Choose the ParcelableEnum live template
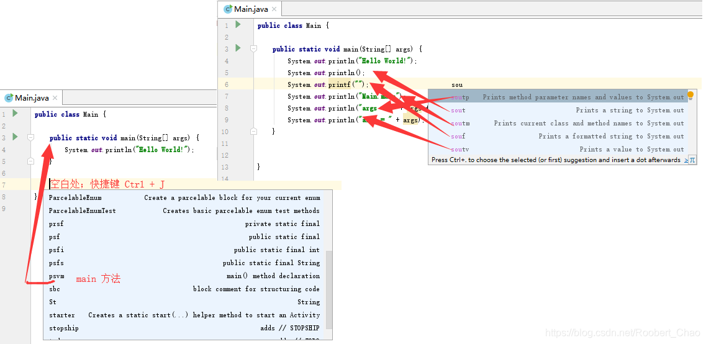The width and height of the screenshot is (706, 344). 184,197
